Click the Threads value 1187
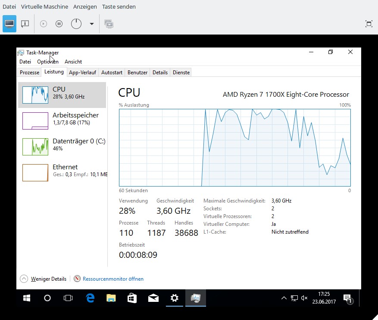Image resolution: width=378 pixels, height=320 pixels. [156, 233]
